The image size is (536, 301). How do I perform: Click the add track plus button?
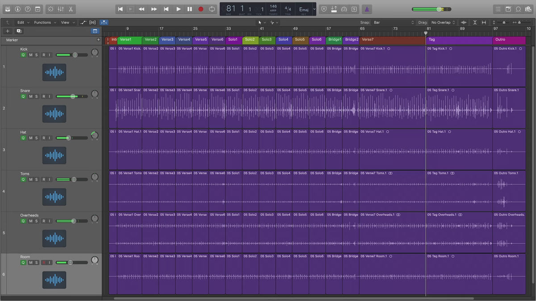click(8, 31)
